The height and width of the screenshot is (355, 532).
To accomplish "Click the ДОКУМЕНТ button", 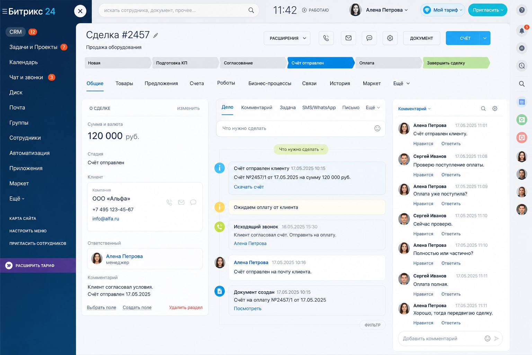I will pyautogui.click(x=422, y=38).
